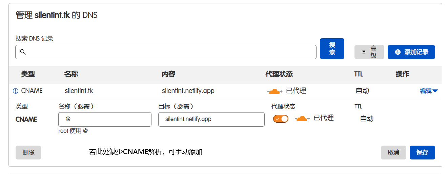Click the 目标 field with silentint.netlify.app

coord(211,119)
